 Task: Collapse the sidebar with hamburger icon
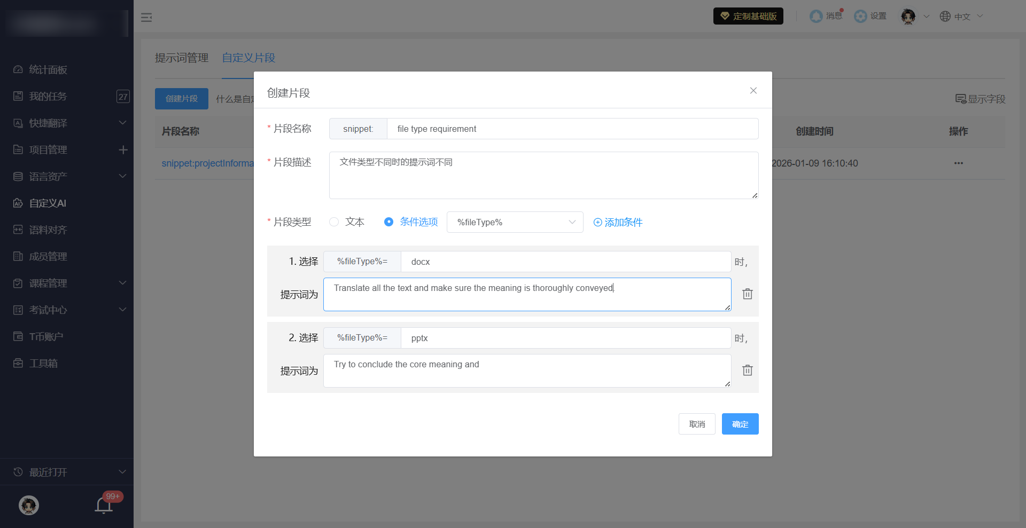[x=146, y=18]
